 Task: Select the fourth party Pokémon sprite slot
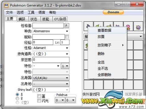(x=118, y=26)
